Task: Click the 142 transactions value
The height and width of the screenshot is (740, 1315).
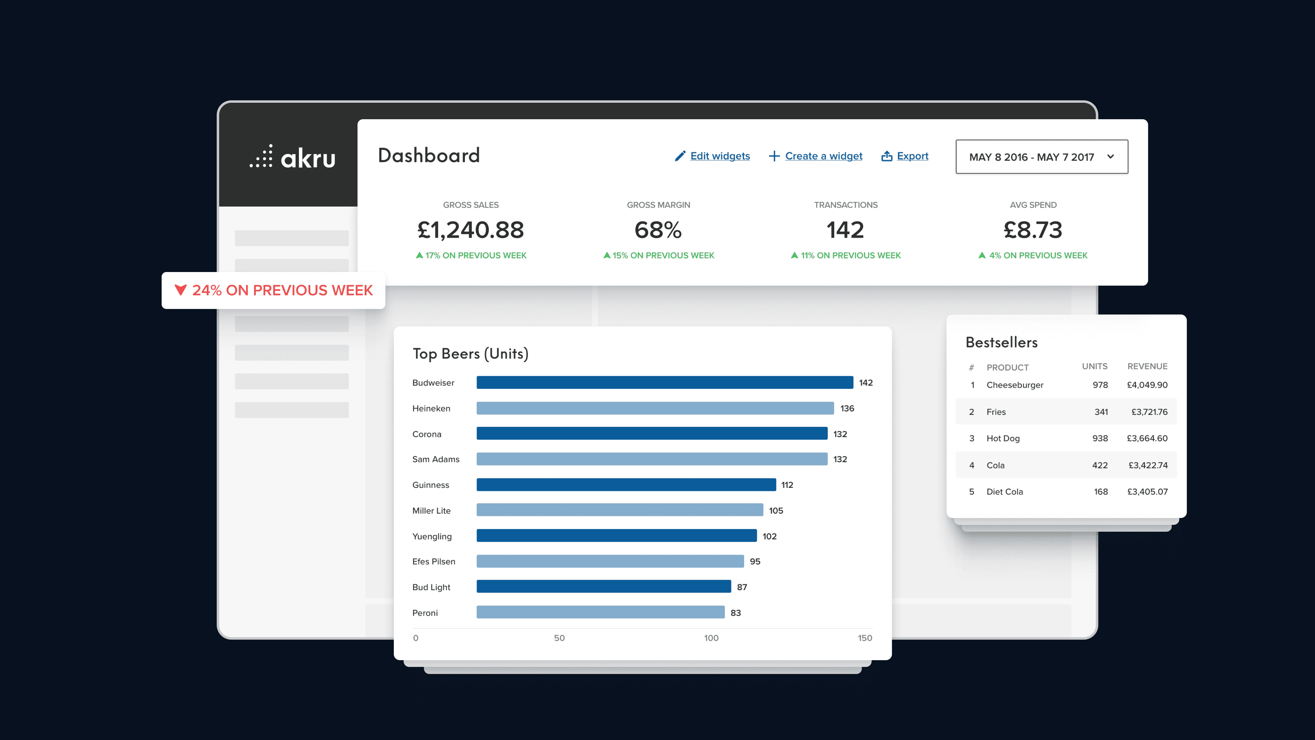Action: [846, 230]
